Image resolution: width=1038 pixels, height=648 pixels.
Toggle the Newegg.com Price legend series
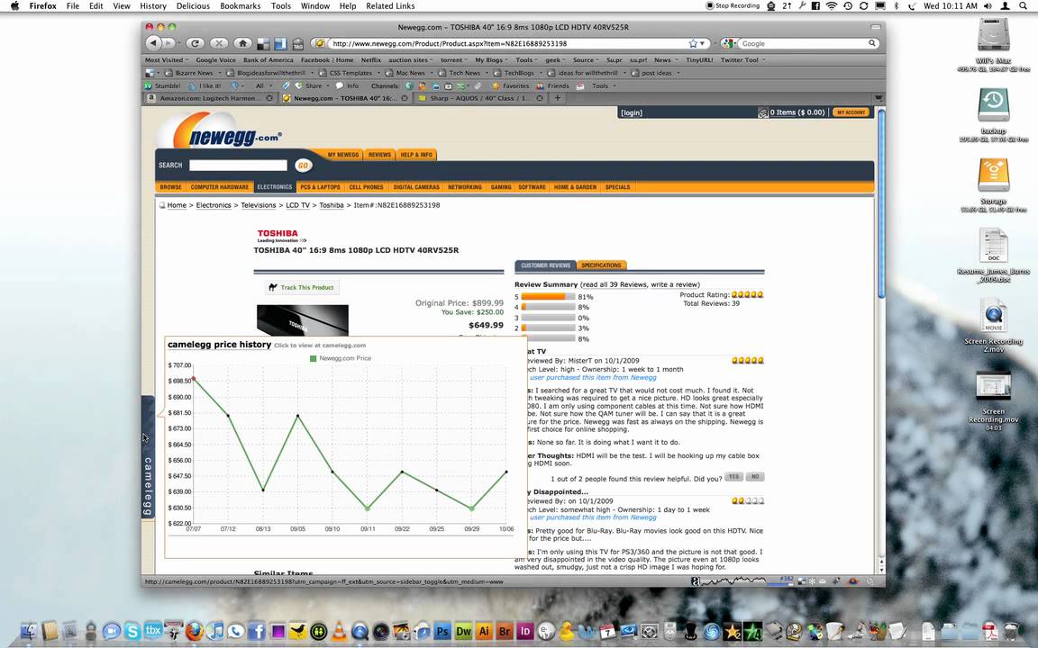(341, 358)
